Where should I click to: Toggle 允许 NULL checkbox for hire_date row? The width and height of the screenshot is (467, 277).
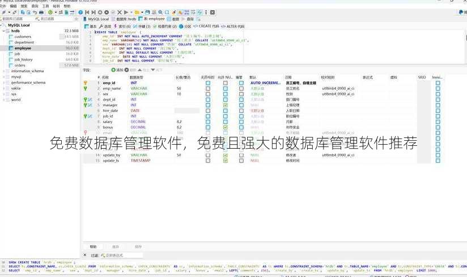click(226, 111)
